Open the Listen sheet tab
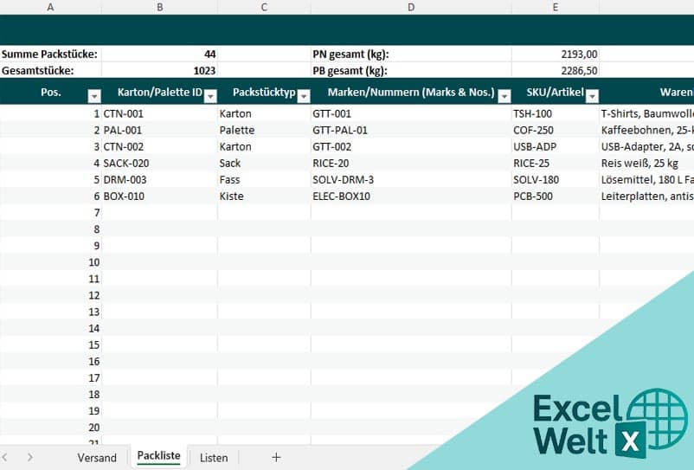The width and height of the screenshot is (694, 470). click(x=214, y=457)
